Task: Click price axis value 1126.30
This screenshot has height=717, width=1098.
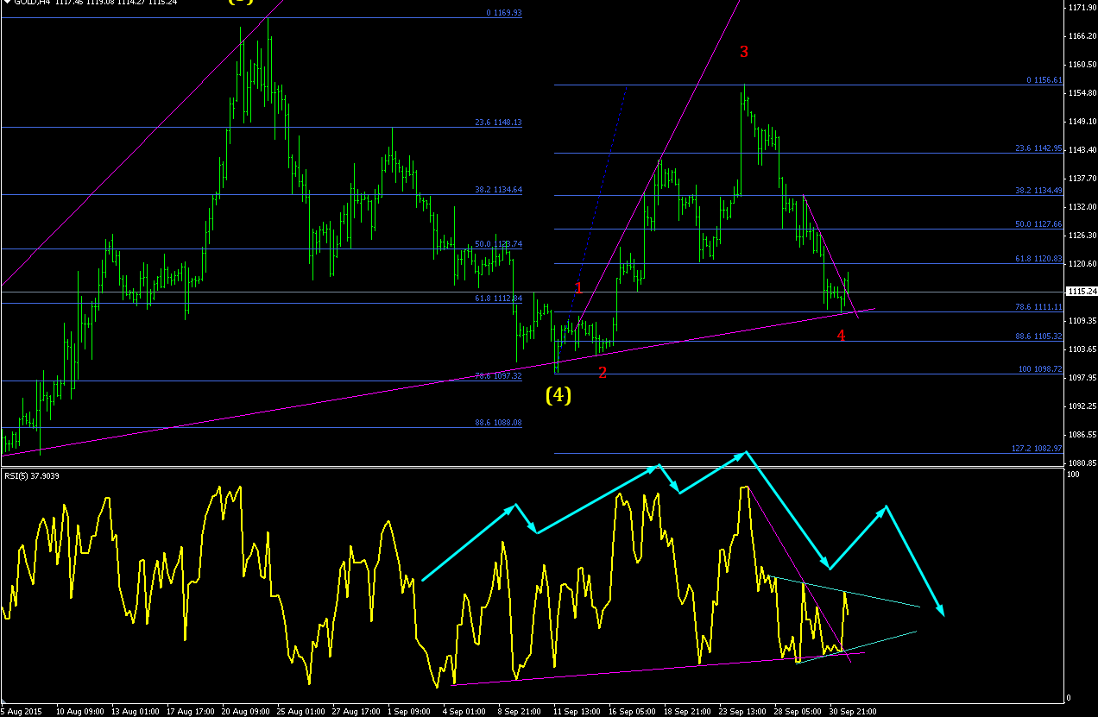Action: pos(1082,236)
